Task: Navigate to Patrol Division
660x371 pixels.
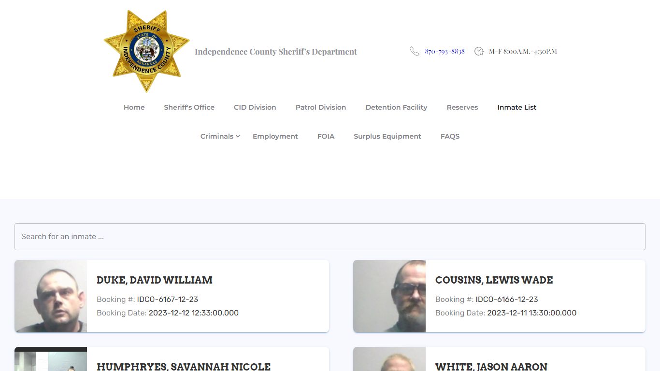Action: pyautogui.click(x=321, y=107)
